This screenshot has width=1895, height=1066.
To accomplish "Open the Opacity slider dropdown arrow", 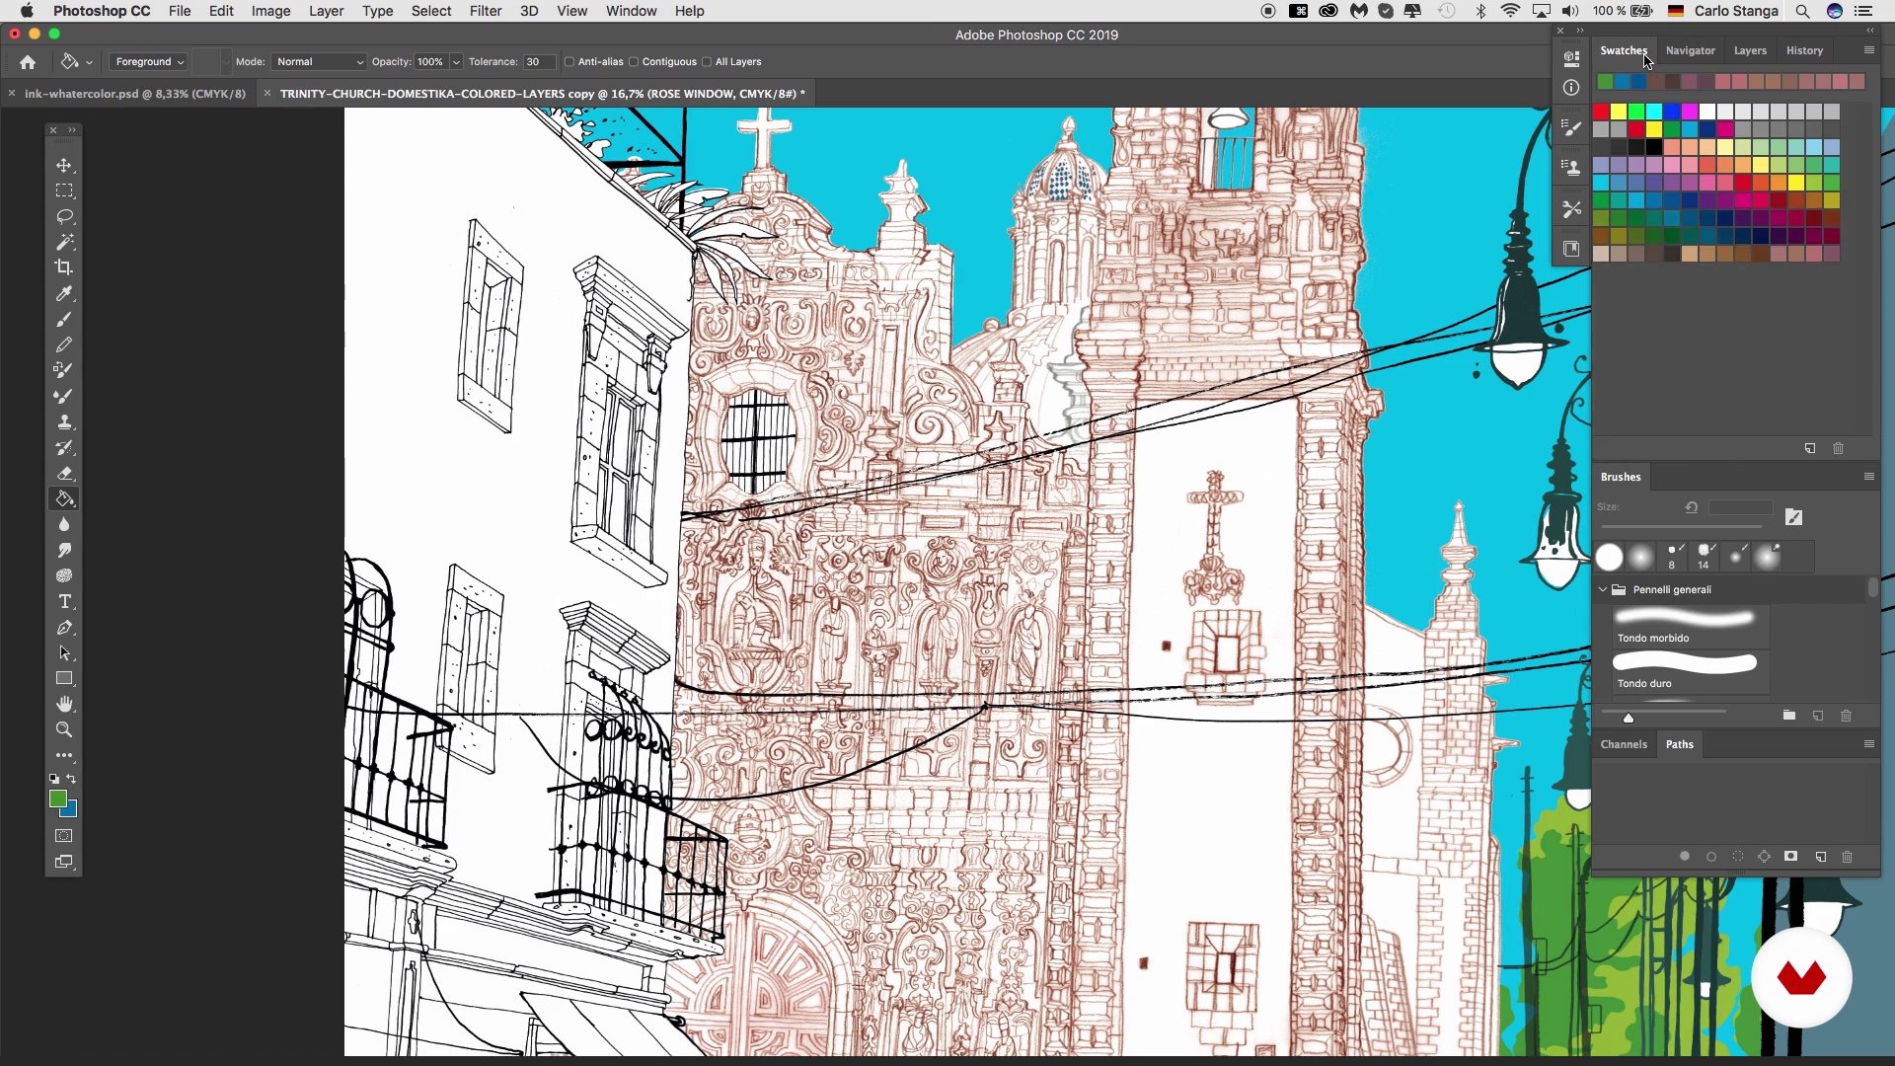I will point(456,62).
